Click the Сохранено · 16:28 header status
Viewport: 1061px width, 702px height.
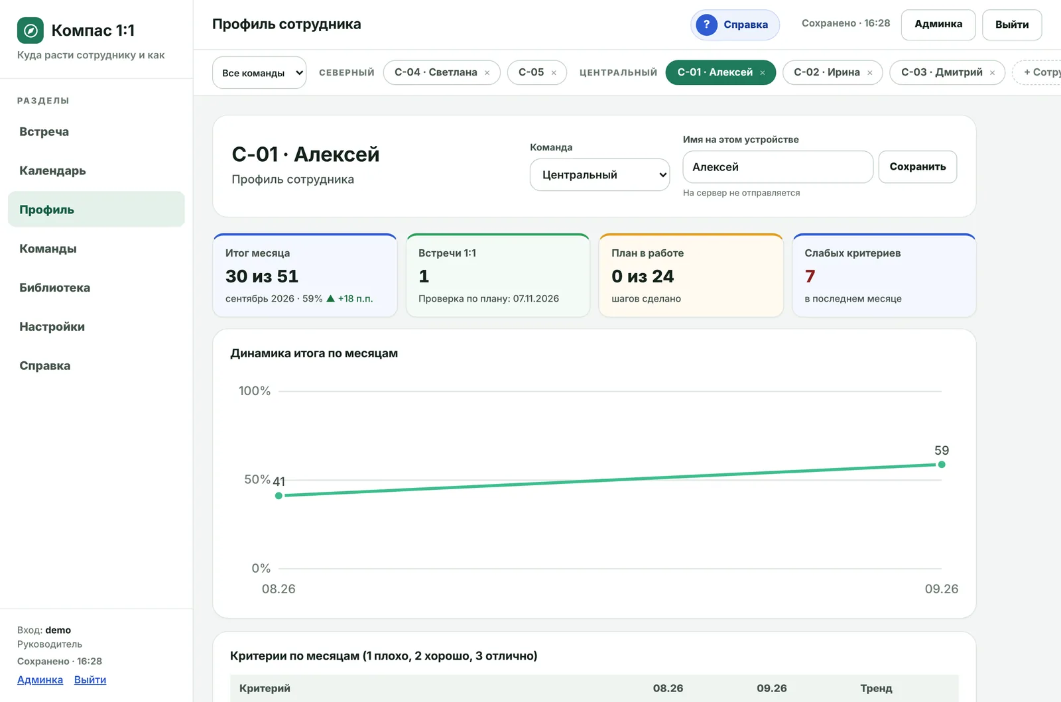click(x=846, y=23)
